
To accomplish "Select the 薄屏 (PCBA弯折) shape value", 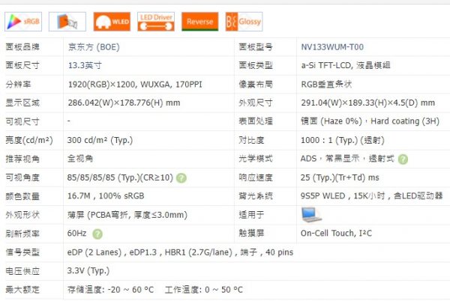I will 127,215.
